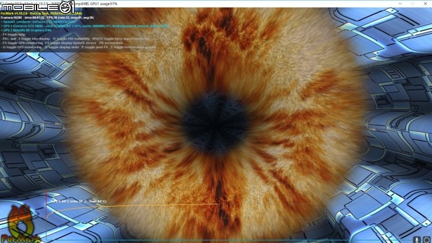The width and height of the screenshot is (432, 243).
Task: Click the 'GPU 1 (GeForce GTX 1060)' info line
Action: coord(85,26)
